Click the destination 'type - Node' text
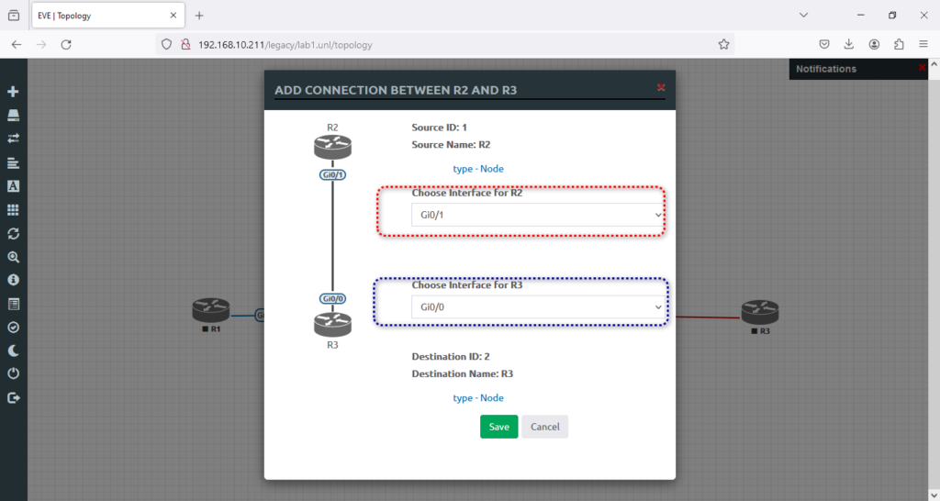 pos(477,398)
